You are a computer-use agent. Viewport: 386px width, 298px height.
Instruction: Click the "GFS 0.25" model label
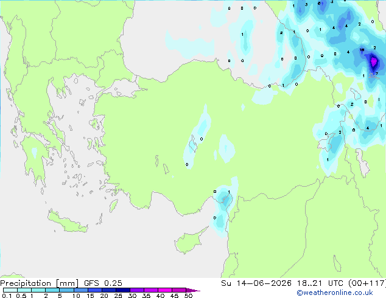(x=103, y=283)
